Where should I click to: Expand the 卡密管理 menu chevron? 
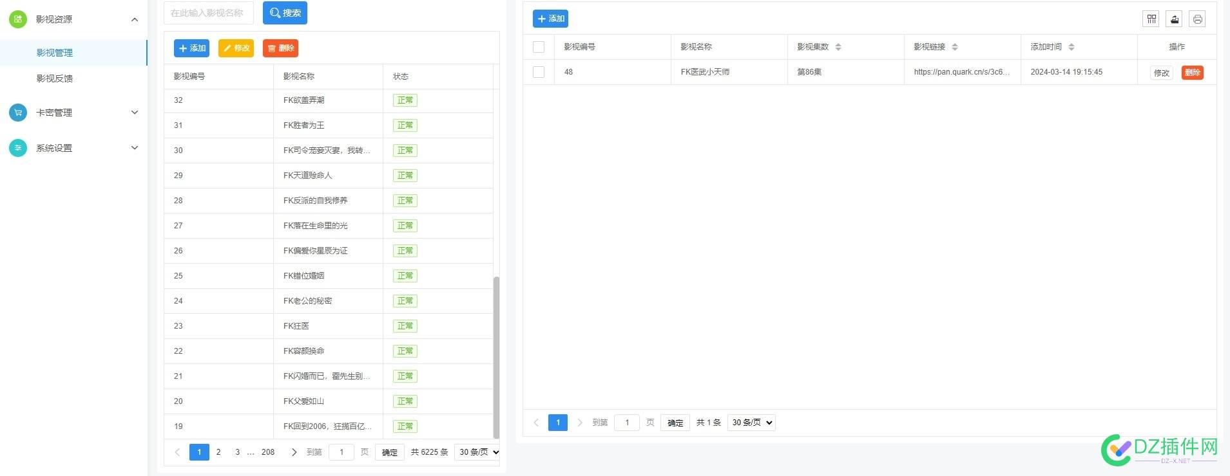(135, 113)
